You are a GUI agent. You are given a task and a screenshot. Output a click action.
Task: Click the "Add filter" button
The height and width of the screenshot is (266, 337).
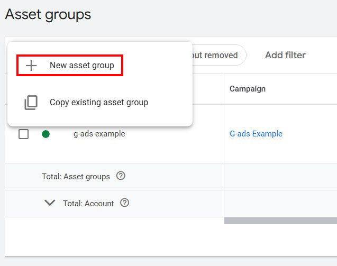tap(285, 55)
